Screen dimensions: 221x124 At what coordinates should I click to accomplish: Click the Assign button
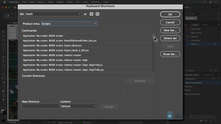pyautogui.click(x=109, y=107)
